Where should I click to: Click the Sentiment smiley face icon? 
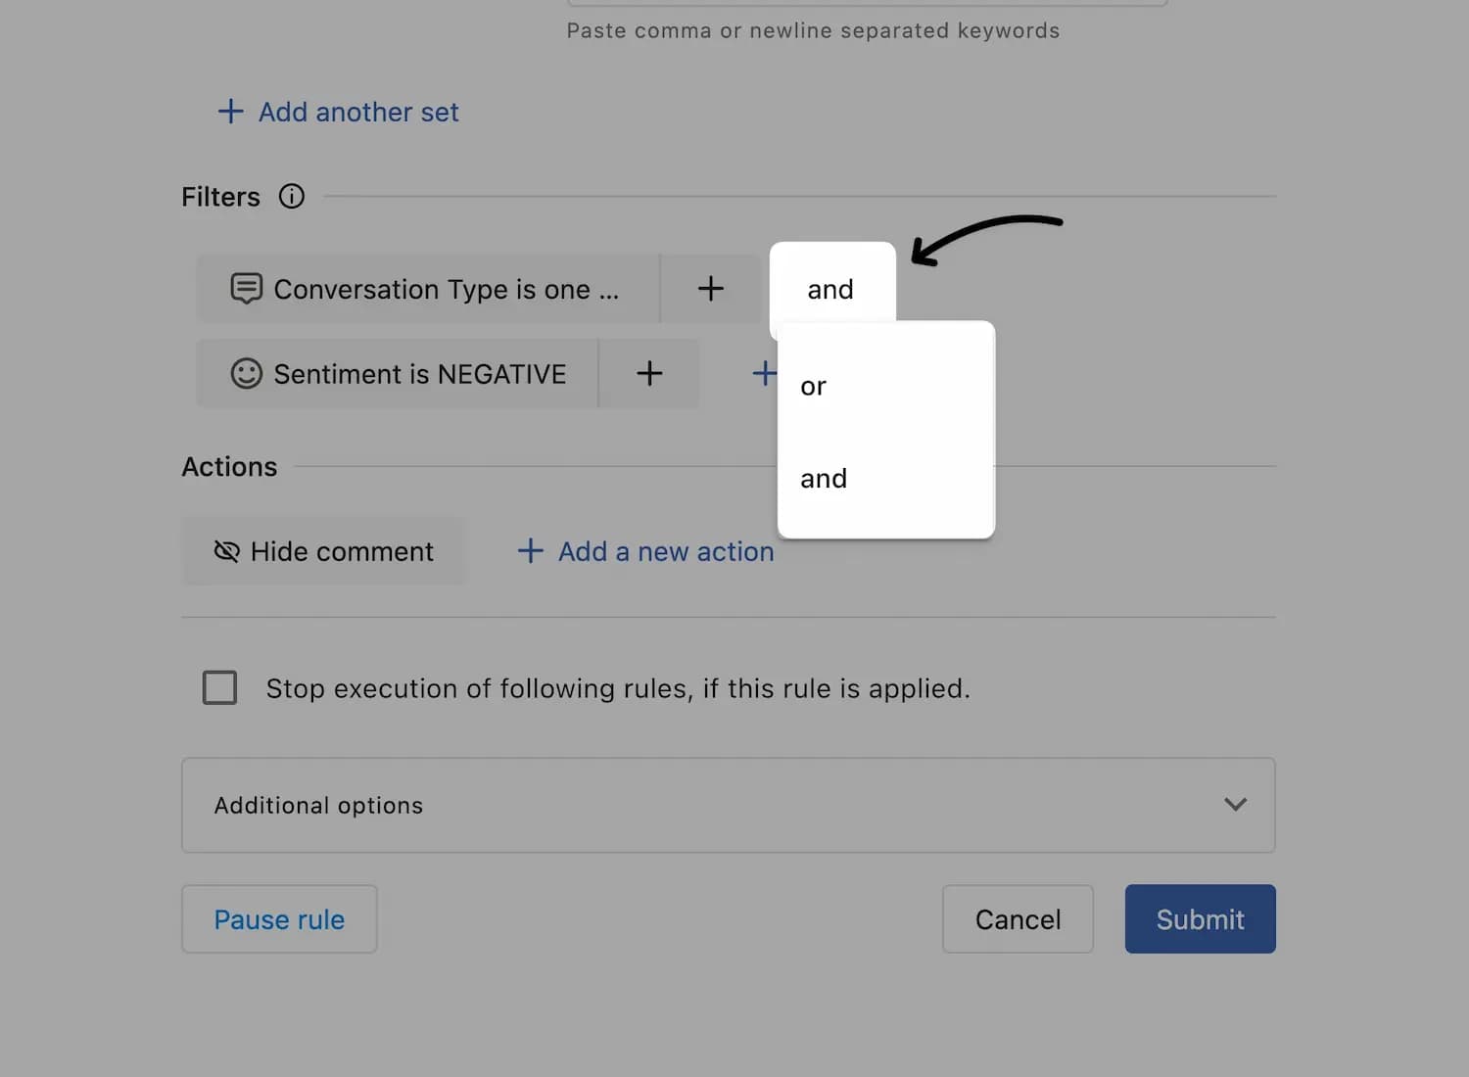click(x=246, y=373)
